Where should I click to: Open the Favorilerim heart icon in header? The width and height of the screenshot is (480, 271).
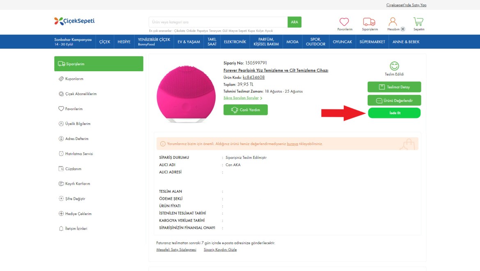click(x=344, y=22)
